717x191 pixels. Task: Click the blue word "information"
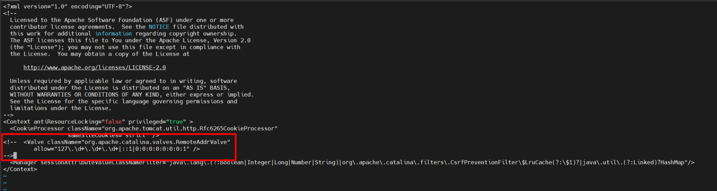[113, 33]
